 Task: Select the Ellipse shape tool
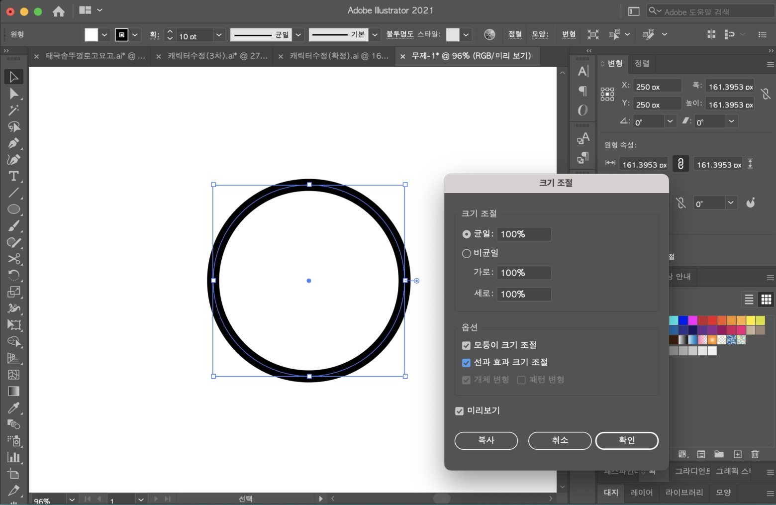coord(13,209)
